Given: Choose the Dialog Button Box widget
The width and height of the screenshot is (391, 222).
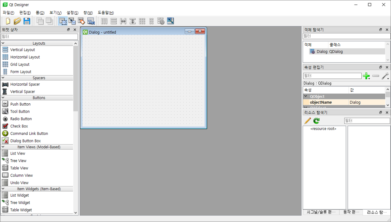Looking at the screenshot, I should tap(26, 141).
